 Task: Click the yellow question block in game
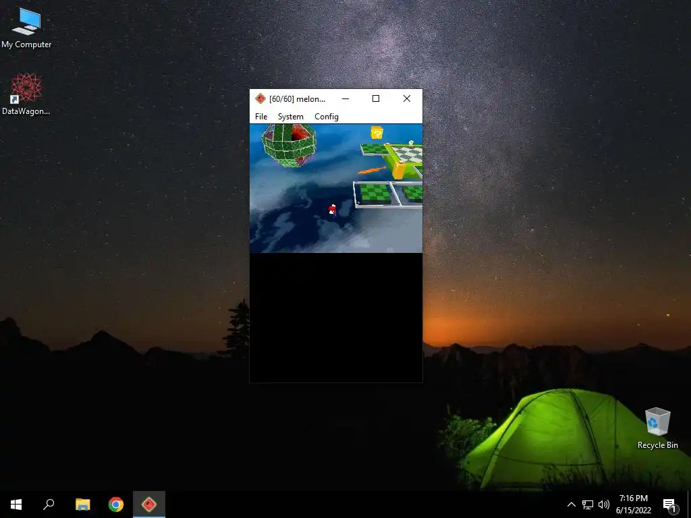coord(377,132)
